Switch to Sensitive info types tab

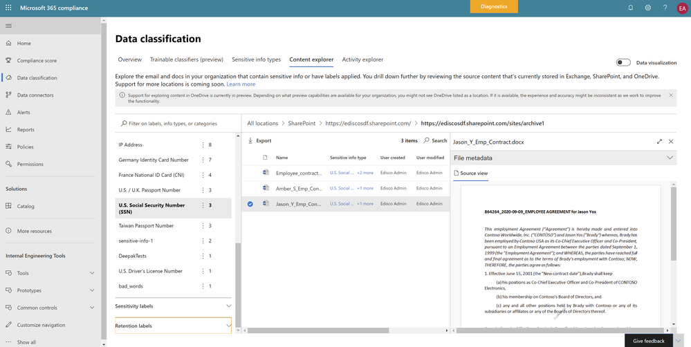coord(256,59)
